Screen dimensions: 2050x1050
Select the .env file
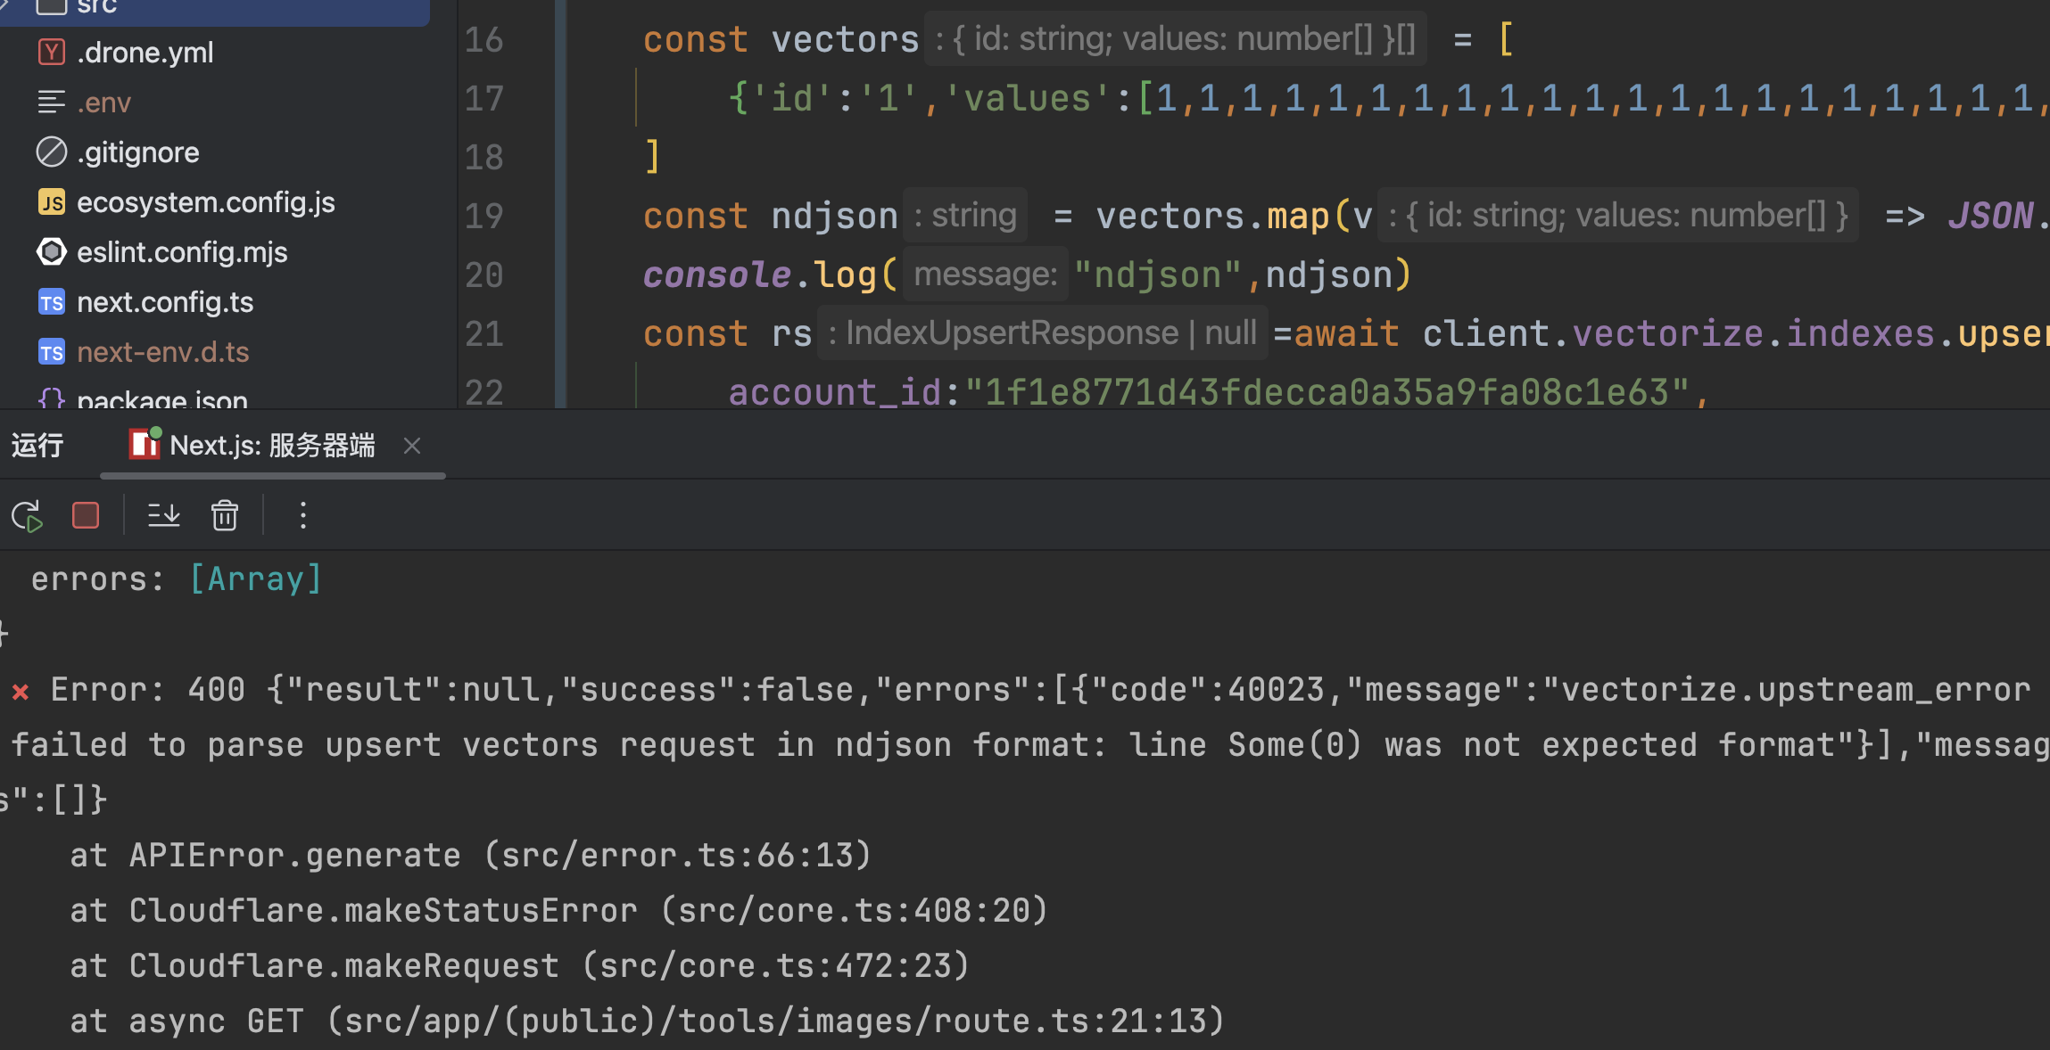point(103,103)
